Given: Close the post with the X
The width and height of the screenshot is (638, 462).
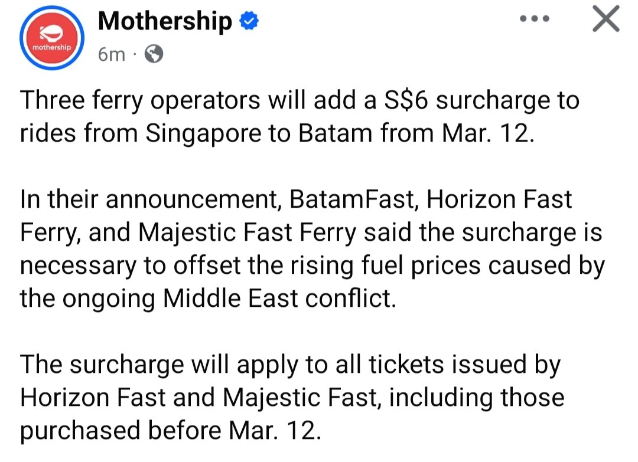Looking at the screenshot, I should tap(606, 20).
